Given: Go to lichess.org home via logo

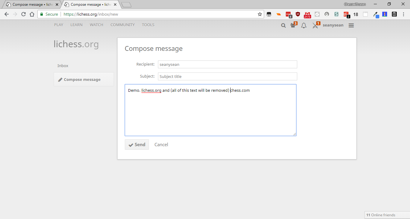Looking at the screenshot, I should (x=76, y=44).
